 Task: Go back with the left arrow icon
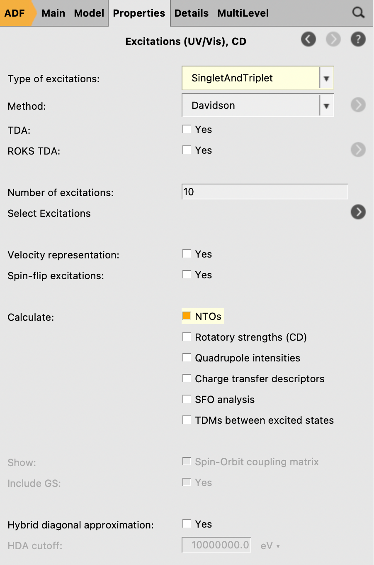pos(308,39)
